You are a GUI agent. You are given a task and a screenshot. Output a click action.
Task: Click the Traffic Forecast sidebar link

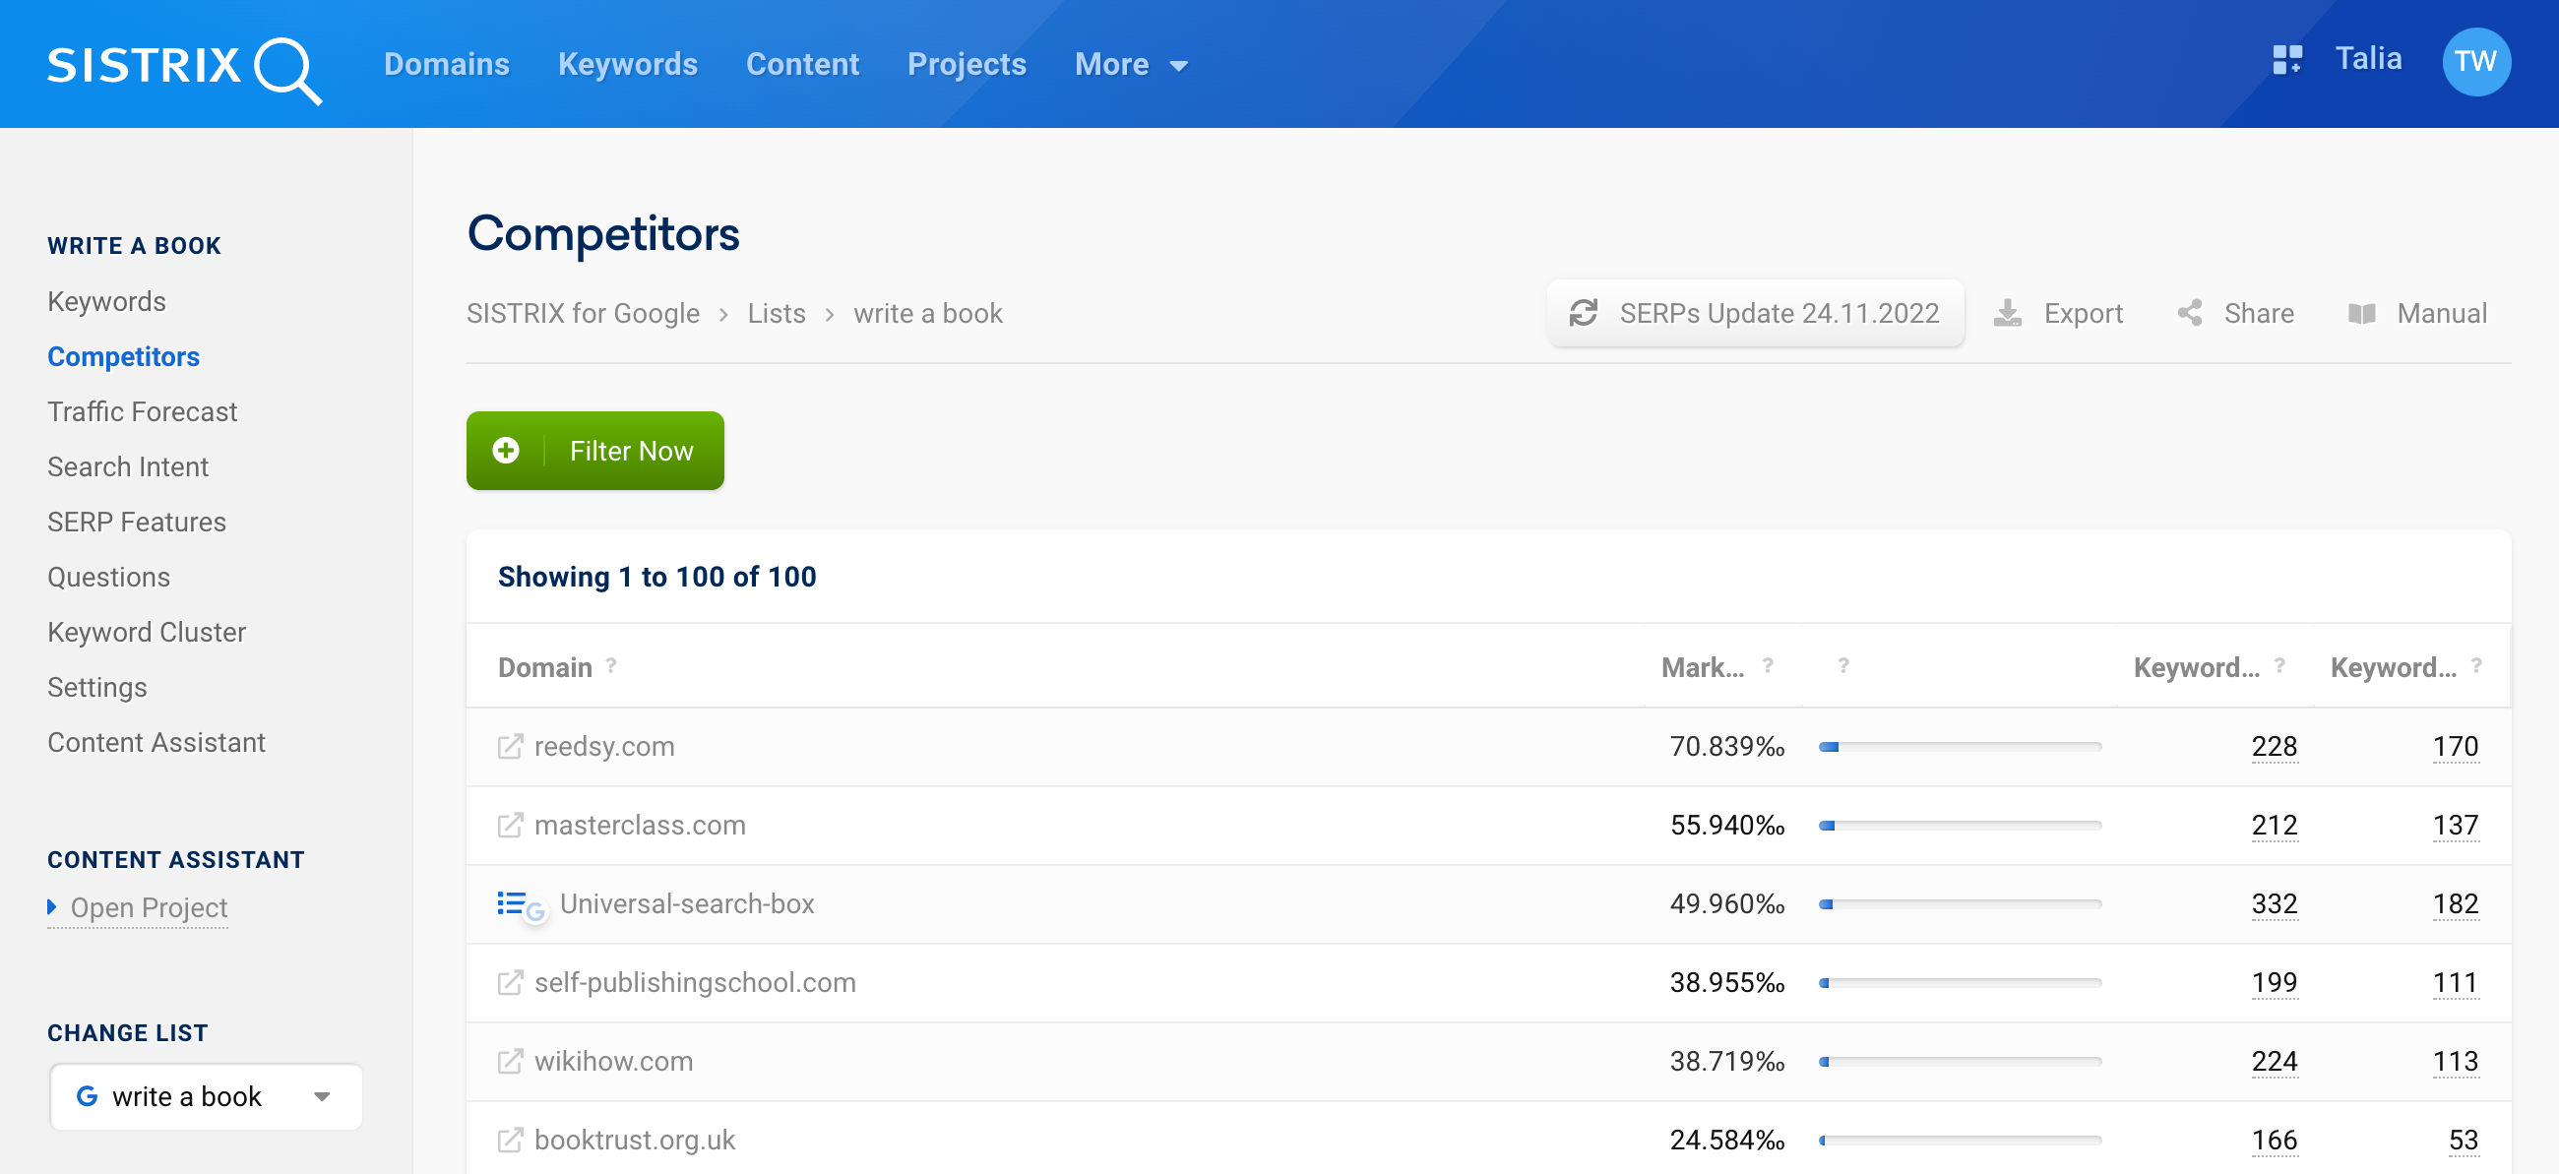142,411
